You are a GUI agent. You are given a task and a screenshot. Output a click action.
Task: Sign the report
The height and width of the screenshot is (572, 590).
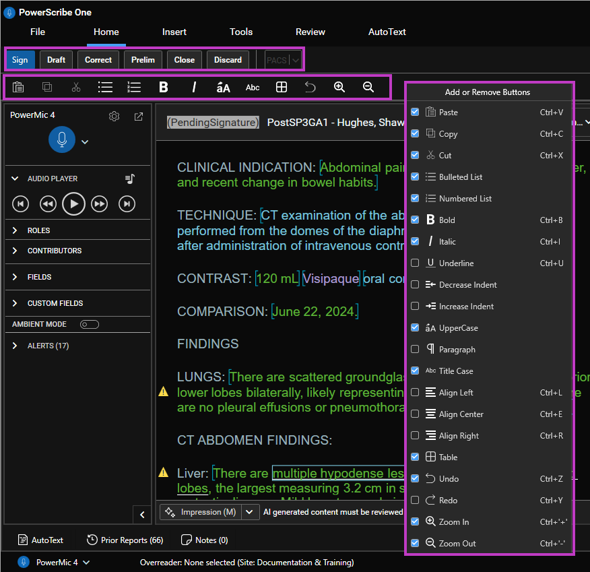click(20, 60)
